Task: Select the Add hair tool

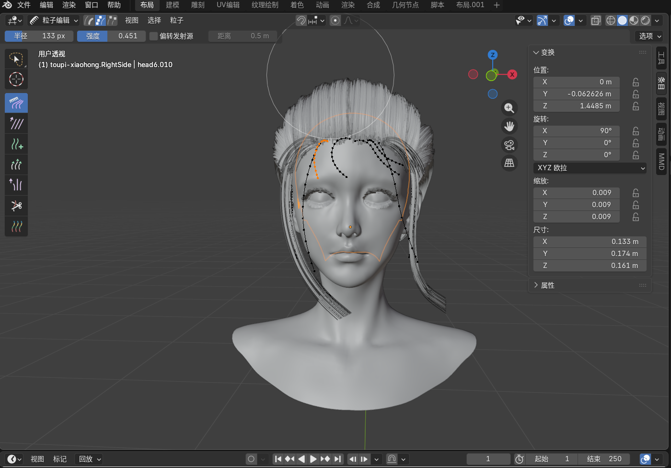Action: click(x=16, y=144)
